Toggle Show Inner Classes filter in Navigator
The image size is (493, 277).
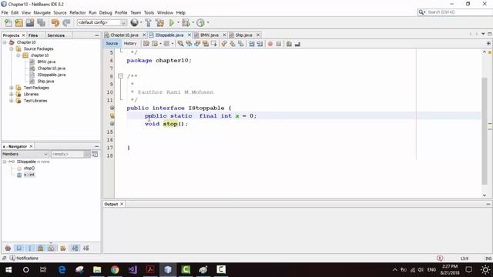click(52, 248)
